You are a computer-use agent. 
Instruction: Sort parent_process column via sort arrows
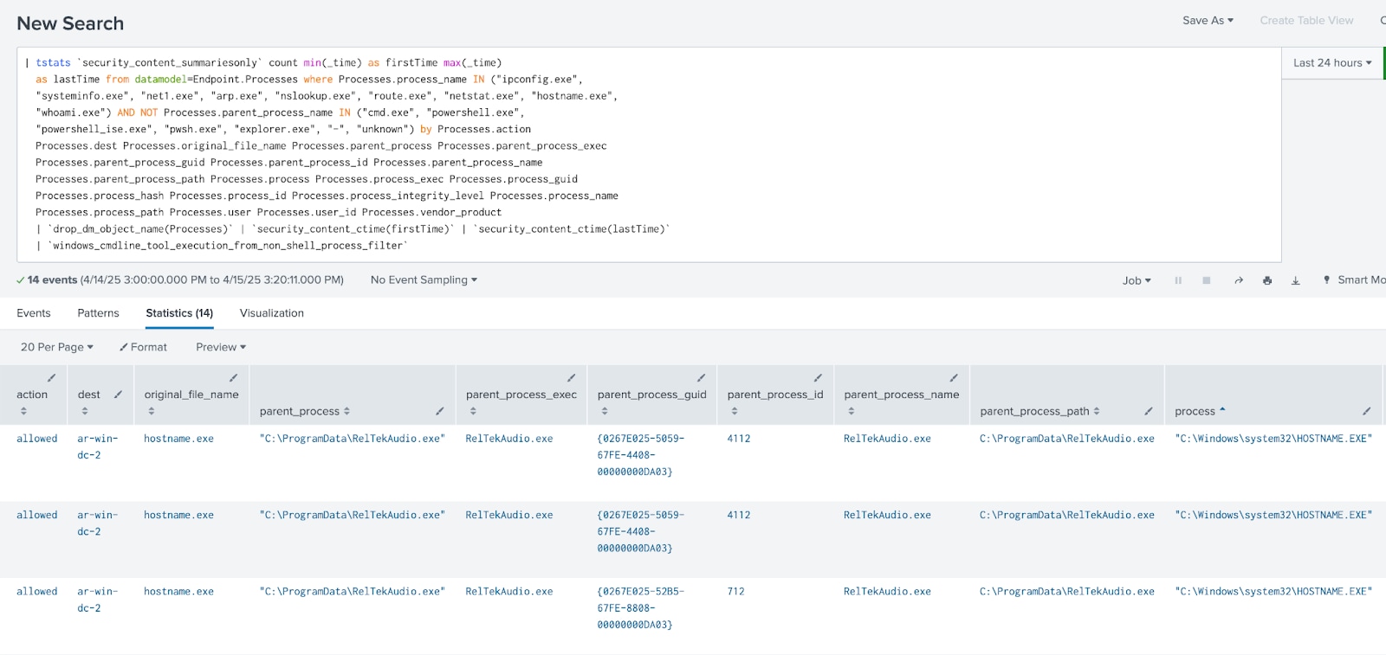(x=346, y=411)
